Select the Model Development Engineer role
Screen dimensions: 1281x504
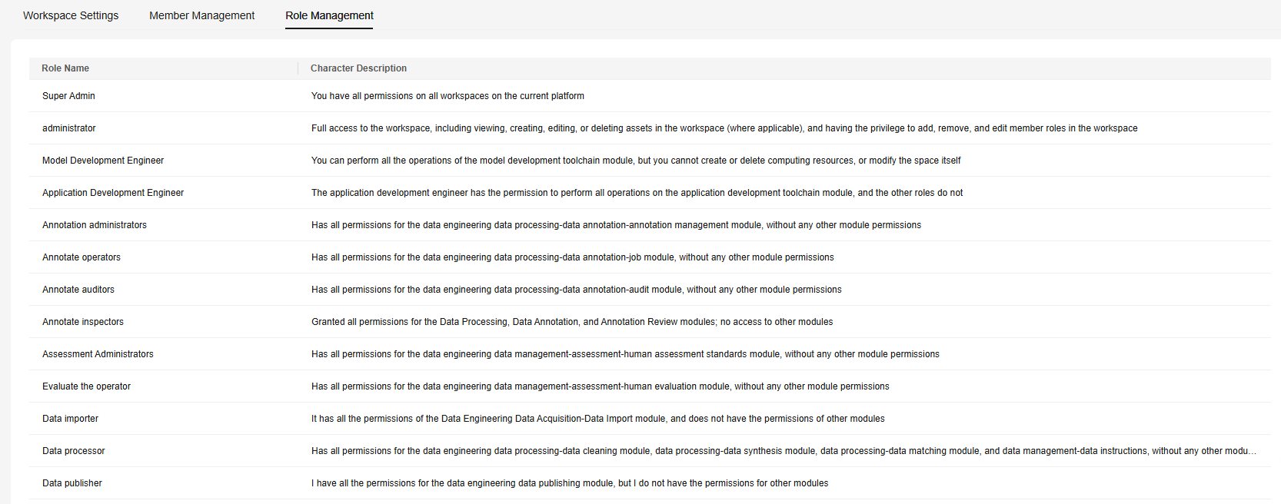click(x=103, y=161)
